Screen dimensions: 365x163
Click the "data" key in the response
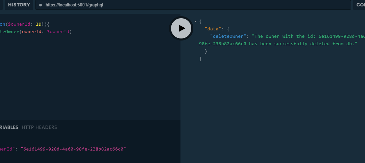[x=213, y=29]
